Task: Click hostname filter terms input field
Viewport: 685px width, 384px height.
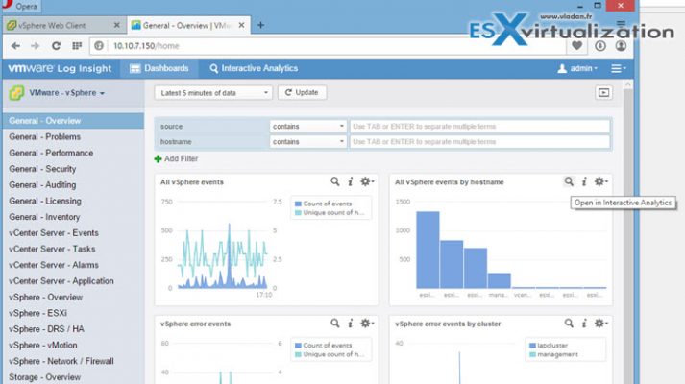Action: tap(479, 142)
